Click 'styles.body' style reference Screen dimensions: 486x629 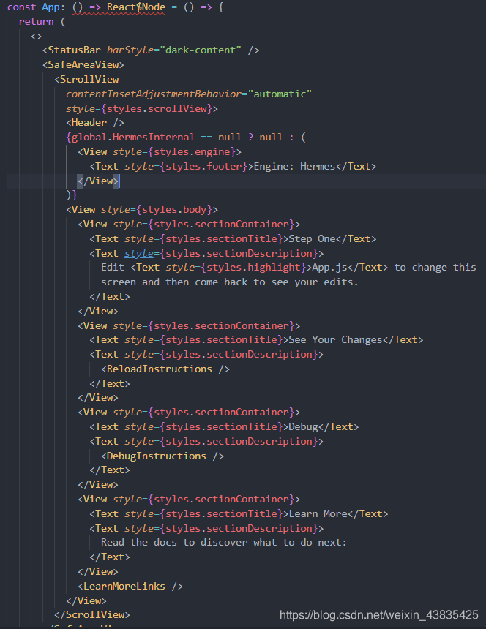[175, 209]
